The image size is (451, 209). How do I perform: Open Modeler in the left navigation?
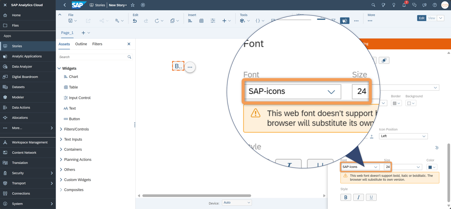[x=28, y=97]
